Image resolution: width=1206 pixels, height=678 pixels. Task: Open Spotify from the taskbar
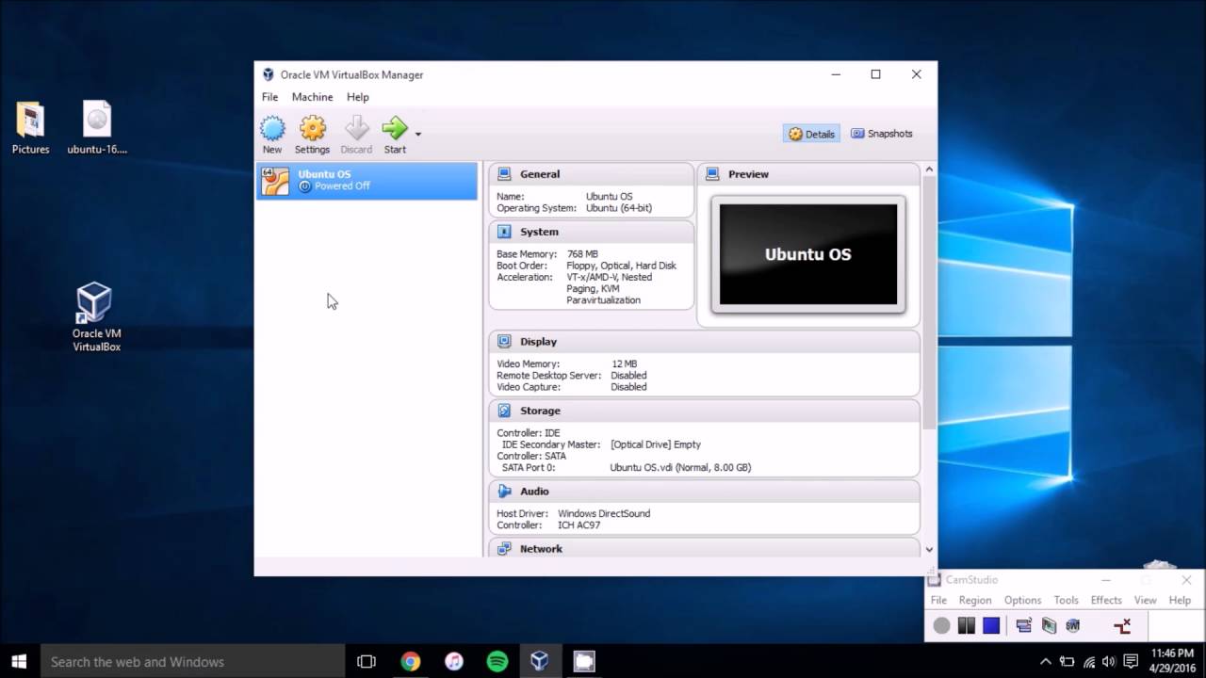497,662
